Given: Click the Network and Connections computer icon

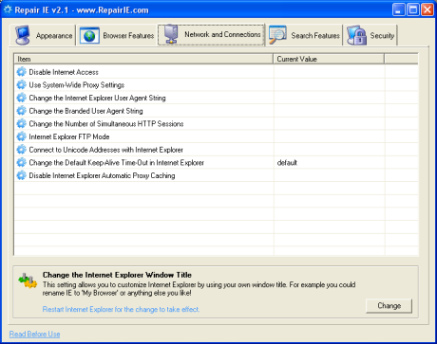Looking at the screenshot, I should point(171,34).
